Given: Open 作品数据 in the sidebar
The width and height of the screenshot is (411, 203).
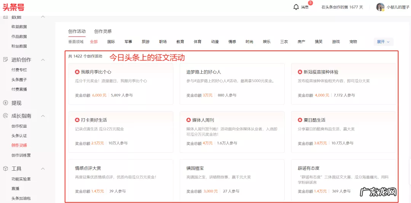Looking at the screenshot, I should [x=19, y=36].
